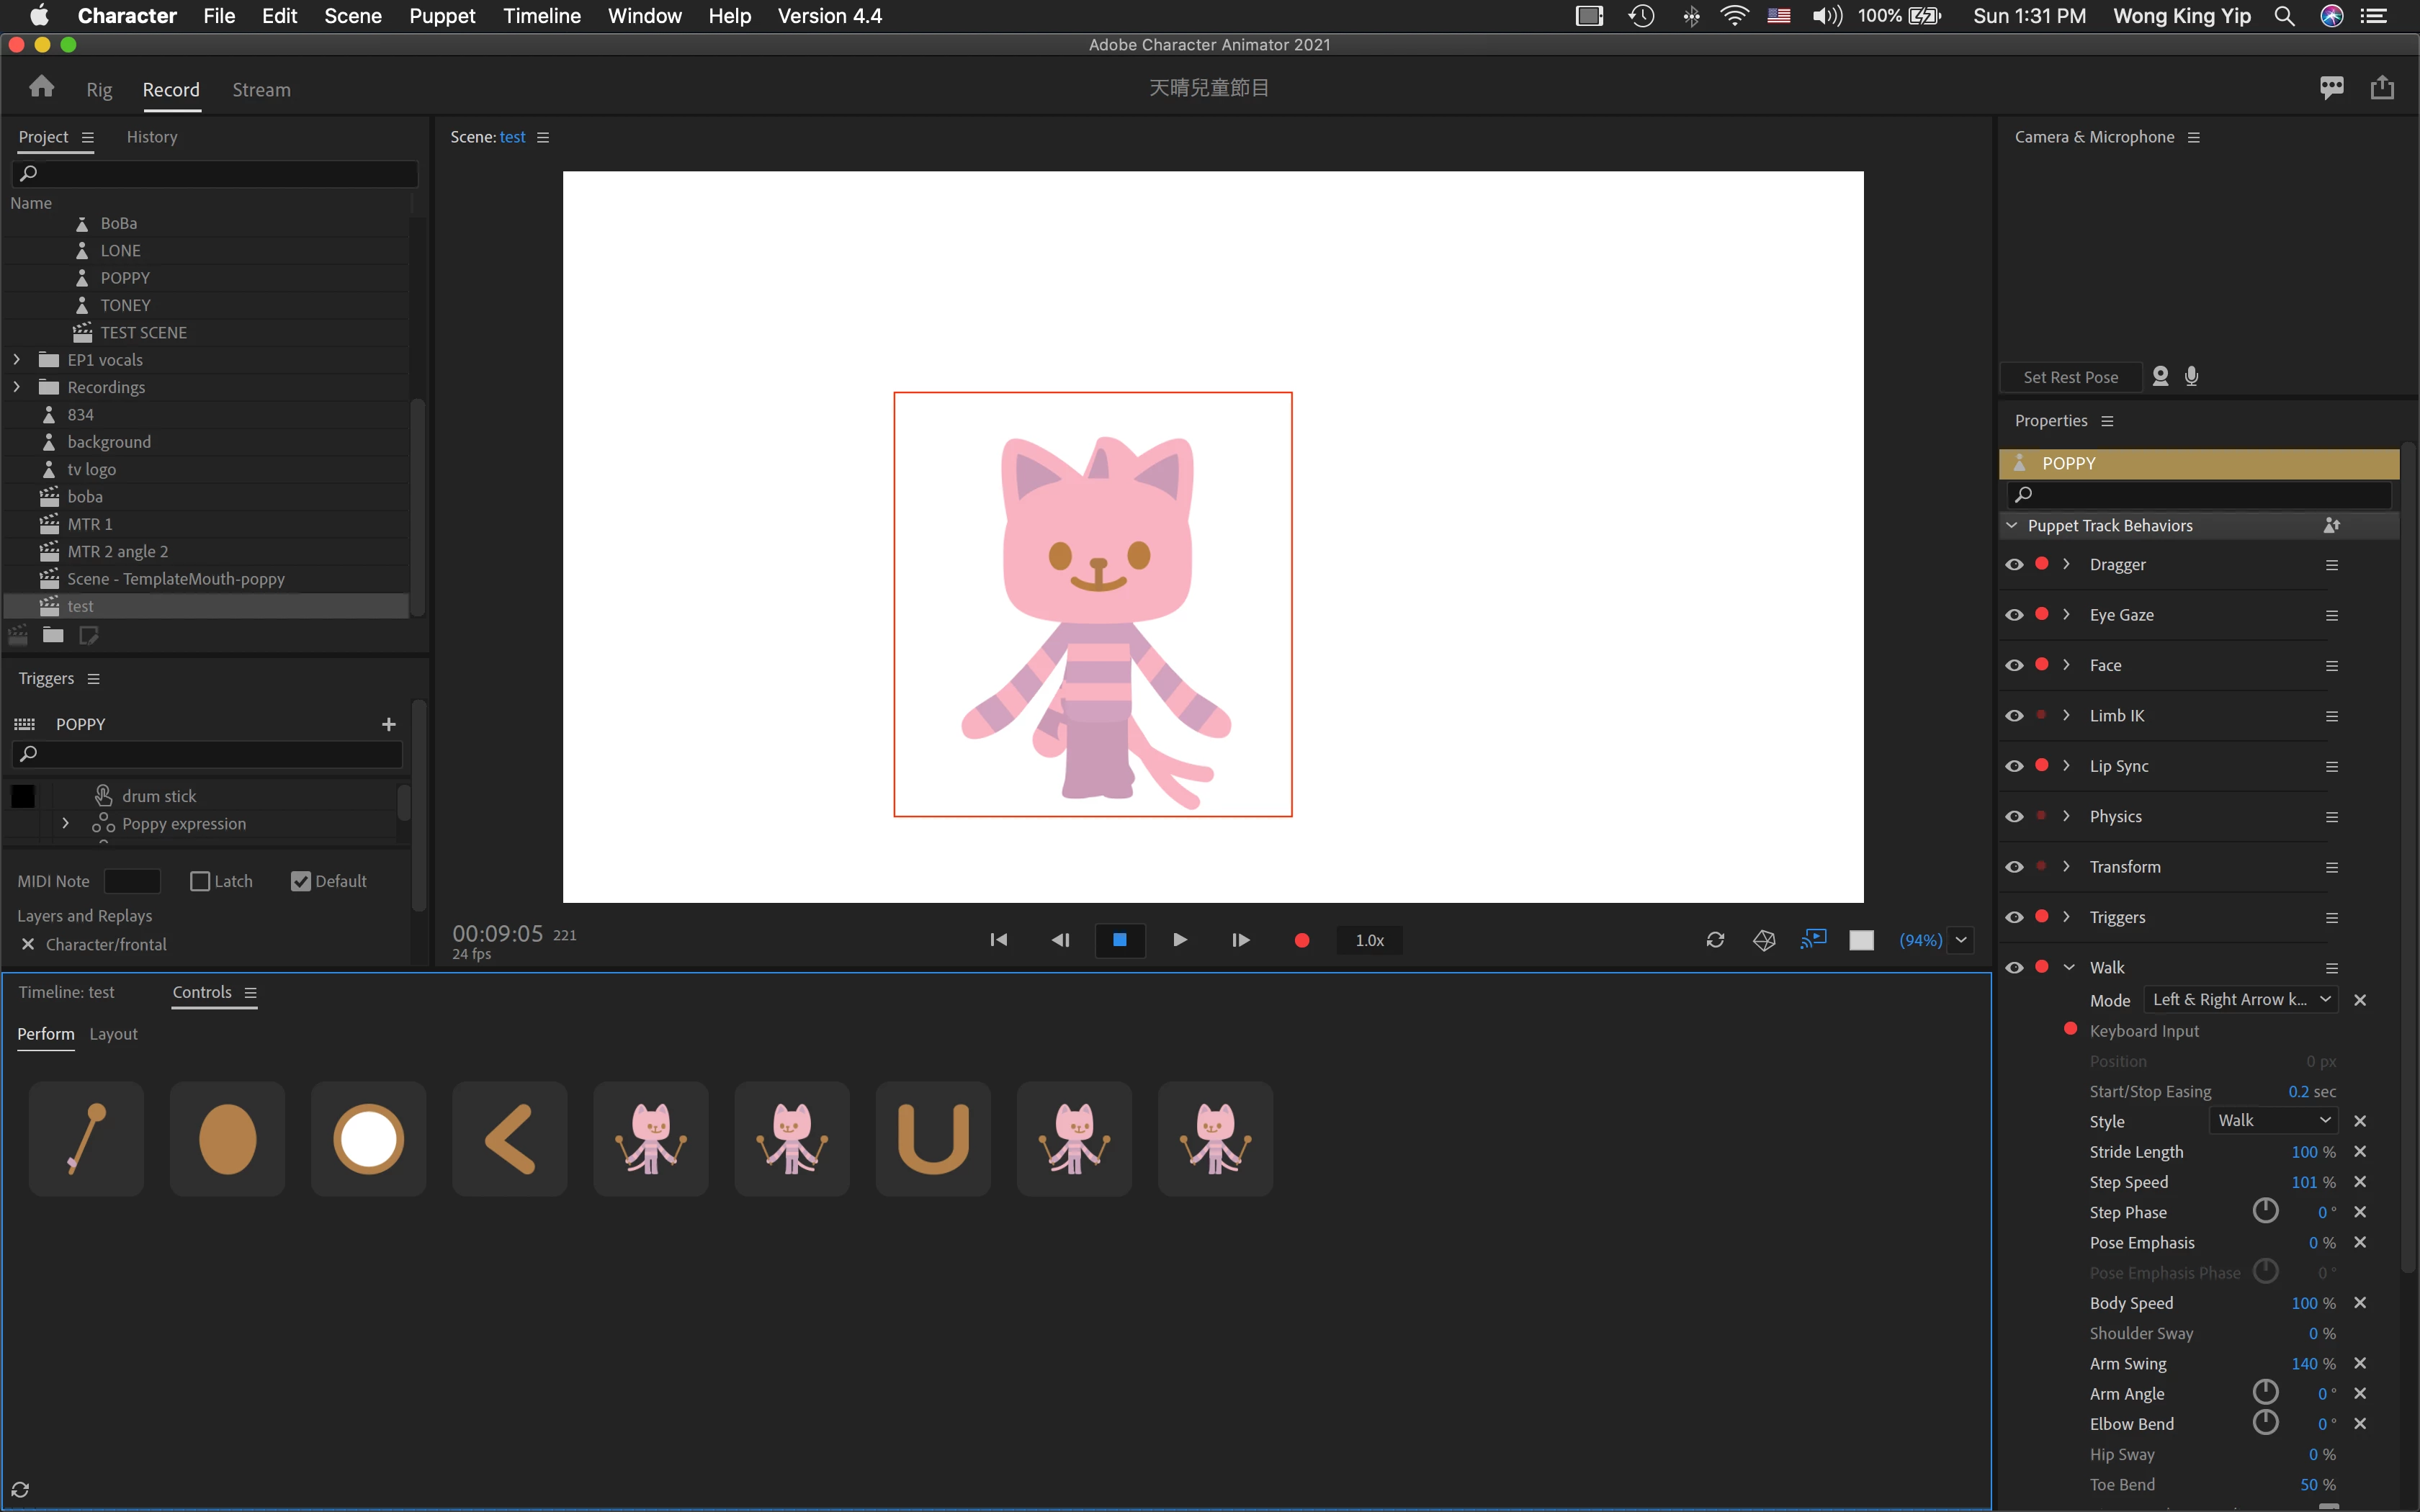Image resolution: width=2420 pixels, height=1512 pixels.
Task: Uncheck the Default checkbox
Action: pyautogui.click(x=301, y=881)
